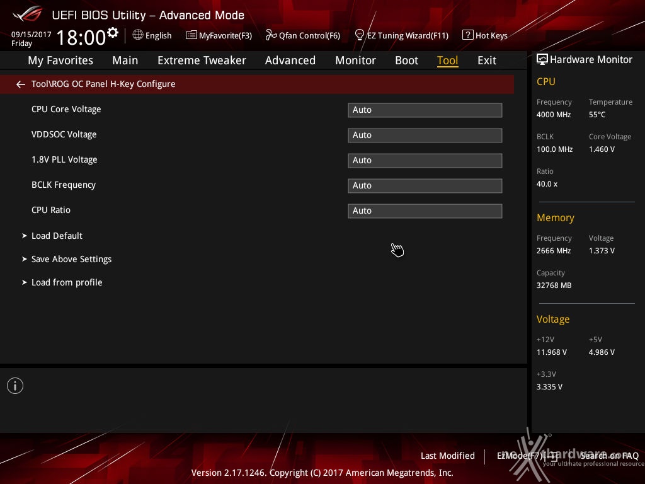
Task: Go to the Boot tab
Action: (x=406, y=60)
